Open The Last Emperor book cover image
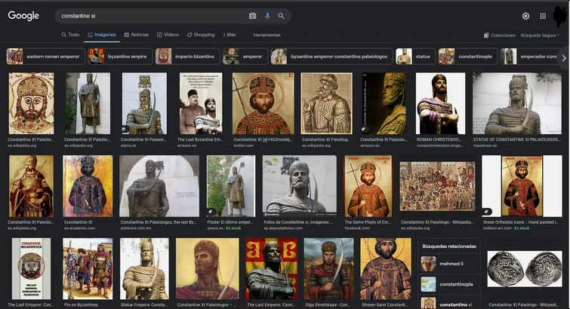Screen dimensions: 570x309 click(31, 269)
